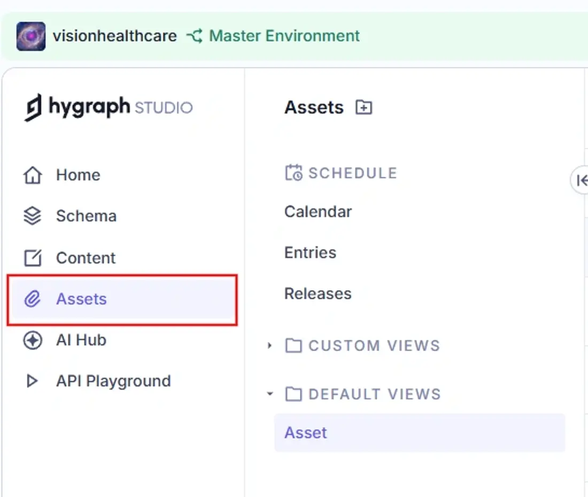This screenshot has width=588, height=497.
Task: Click the Home house icon
Action: click(x=33, y=175)
